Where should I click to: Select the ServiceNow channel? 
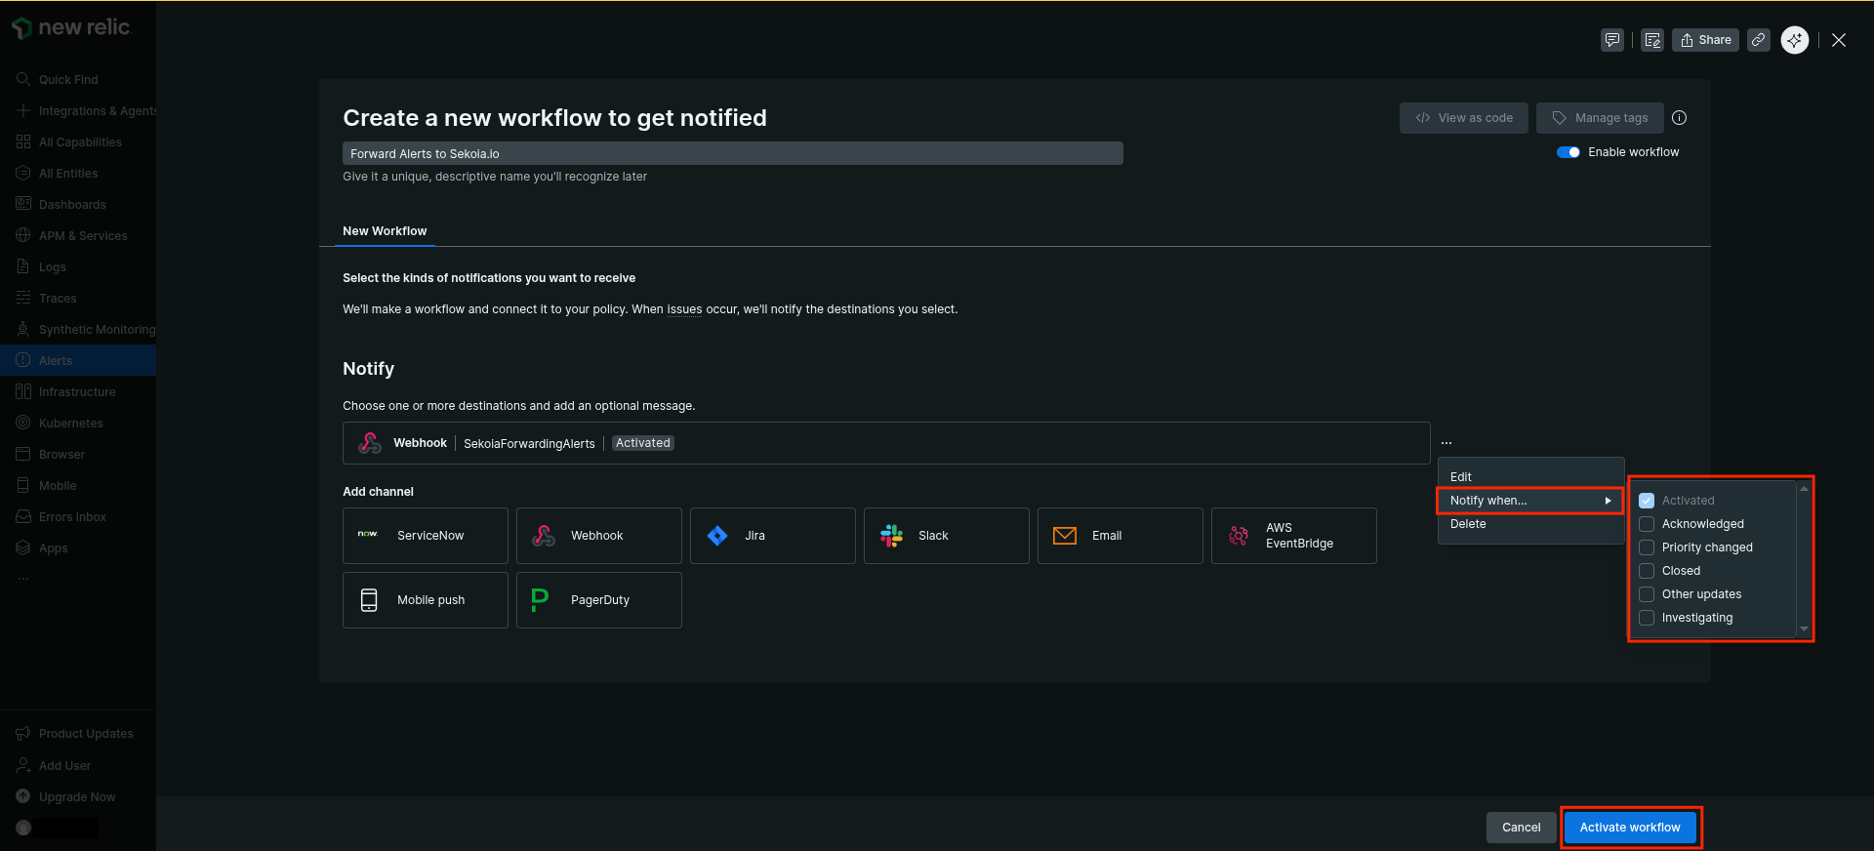point(425,536)
